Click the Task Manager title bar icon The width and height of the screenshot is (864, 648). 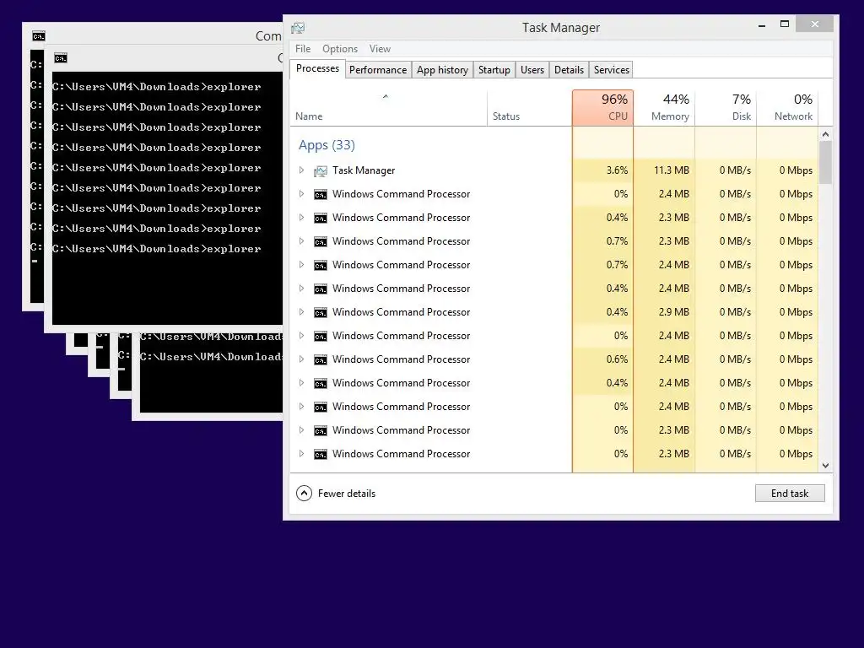click(x=298, y=28)
